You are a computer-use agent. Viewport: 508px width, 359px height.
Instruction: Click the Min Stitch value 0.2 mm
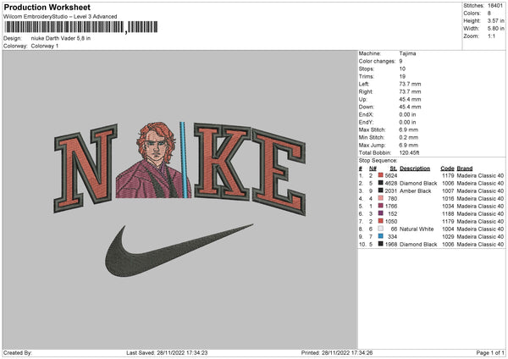click(409, 137)
